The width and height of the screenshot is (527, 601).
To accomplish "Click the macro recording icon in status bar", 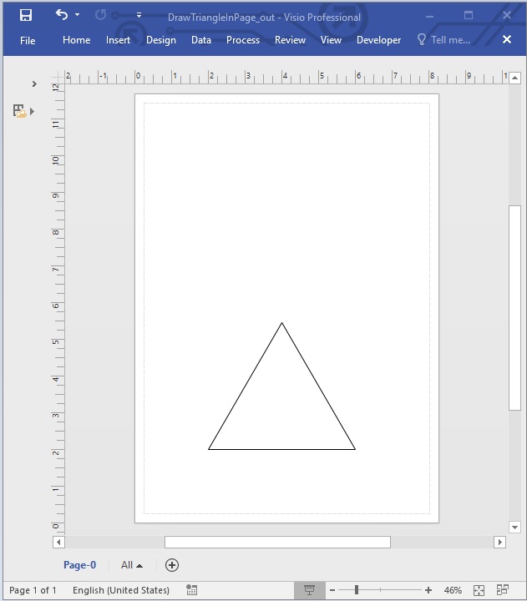I will pyautogui.click(x=192, y=590).
